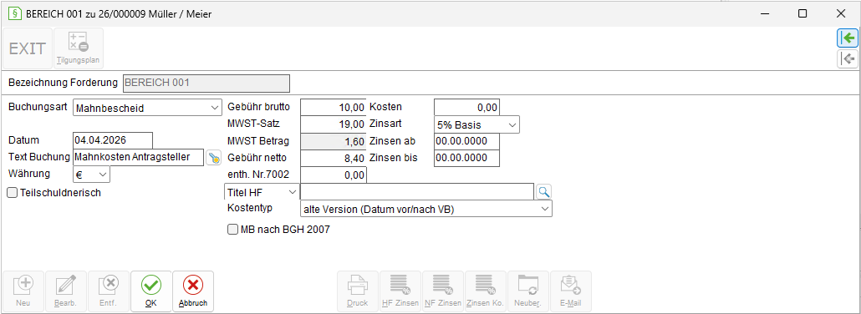Click the Bezeichnung Forderung field
Screen dimensions: 861x314
coord(206,84)
